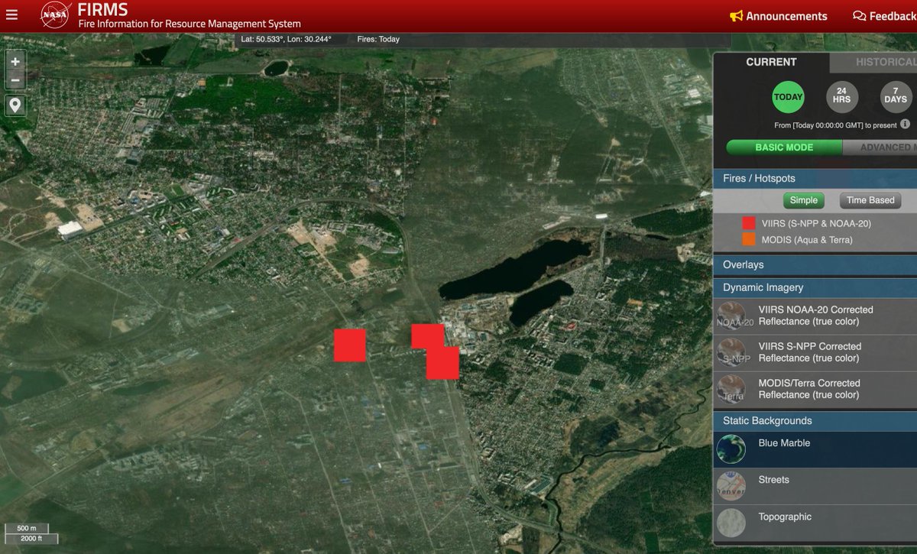Viewport: 917px width, 554px height.
Task: Click the isolated left red fire hotspot square
Action: [x=350, y=345]
